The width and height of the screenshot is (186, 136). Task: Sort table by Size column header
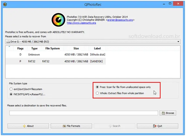(x=76, y=48)
